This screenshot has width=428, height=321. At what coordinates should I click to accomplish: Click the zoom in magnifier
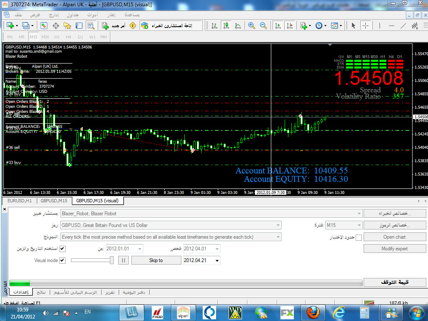252,25
